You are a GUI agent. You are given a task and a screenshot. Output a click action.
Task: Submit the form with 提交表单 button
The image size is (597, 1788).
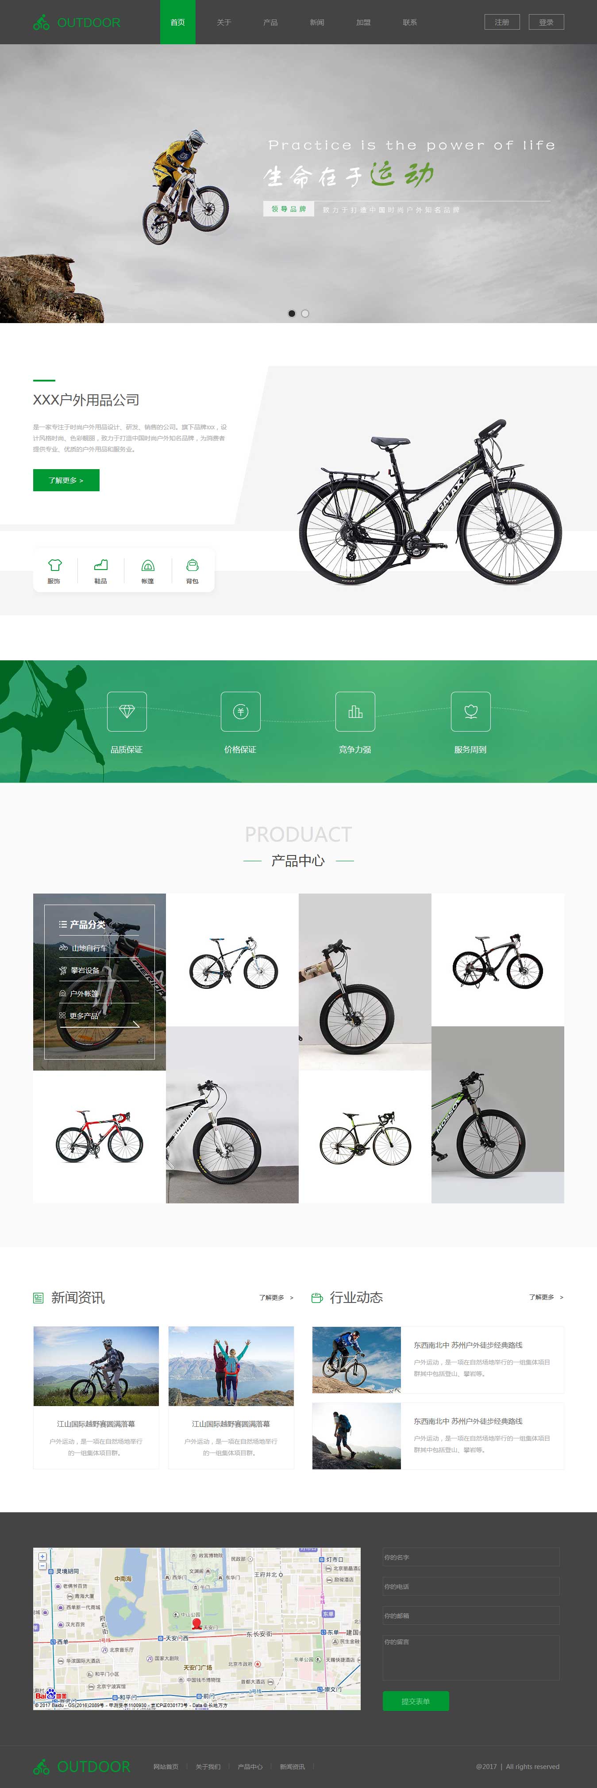pos(416,1701)
